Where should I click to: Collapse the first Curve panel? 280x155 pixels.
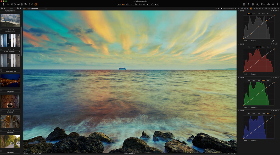pos(239,11)
